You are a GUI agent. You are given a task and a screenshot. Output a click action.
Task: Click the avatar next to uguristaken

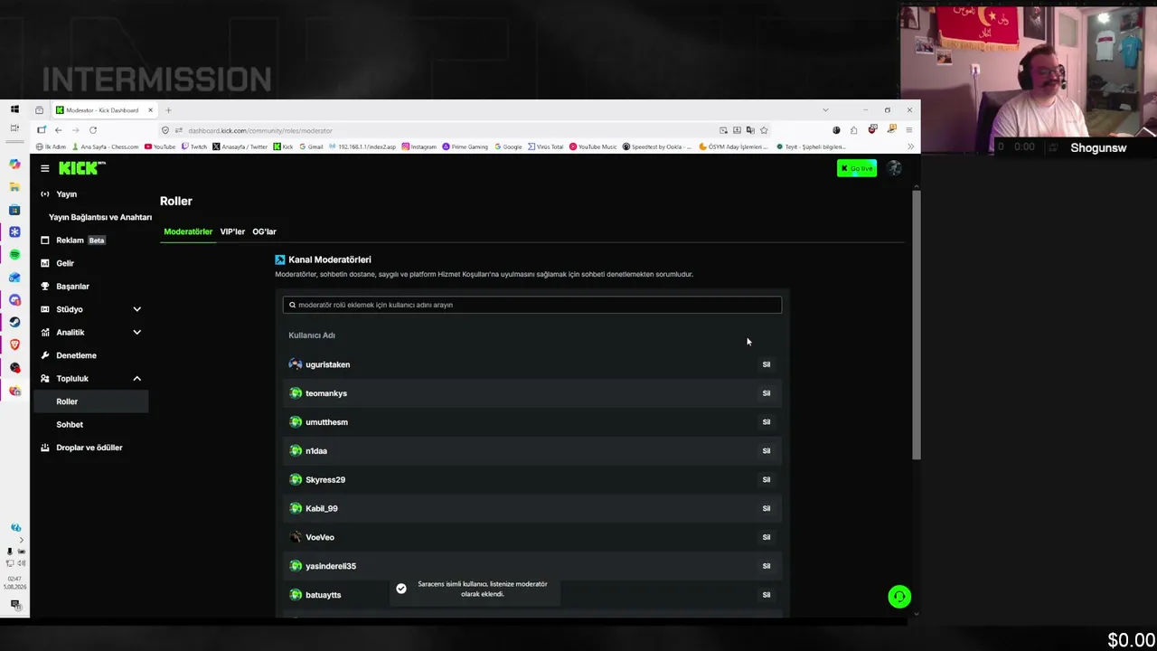296,364
